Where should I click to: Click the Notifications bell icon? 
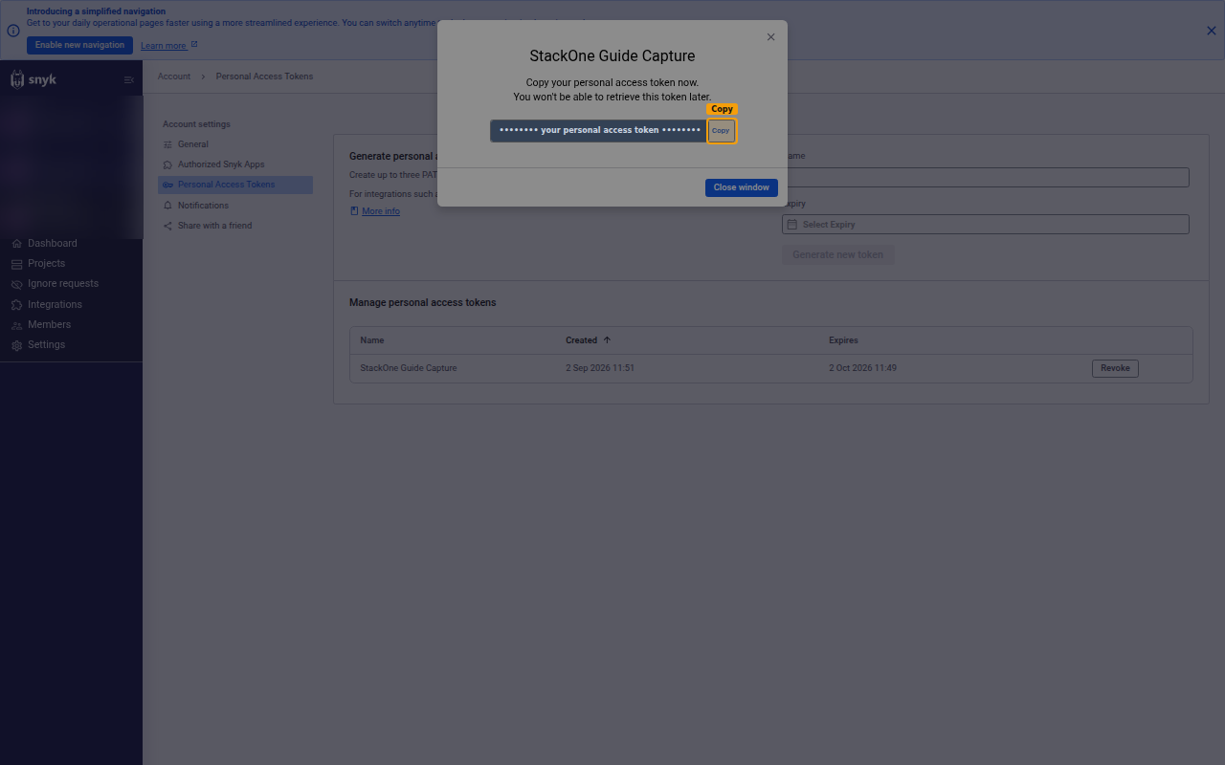tap(168, 206)
